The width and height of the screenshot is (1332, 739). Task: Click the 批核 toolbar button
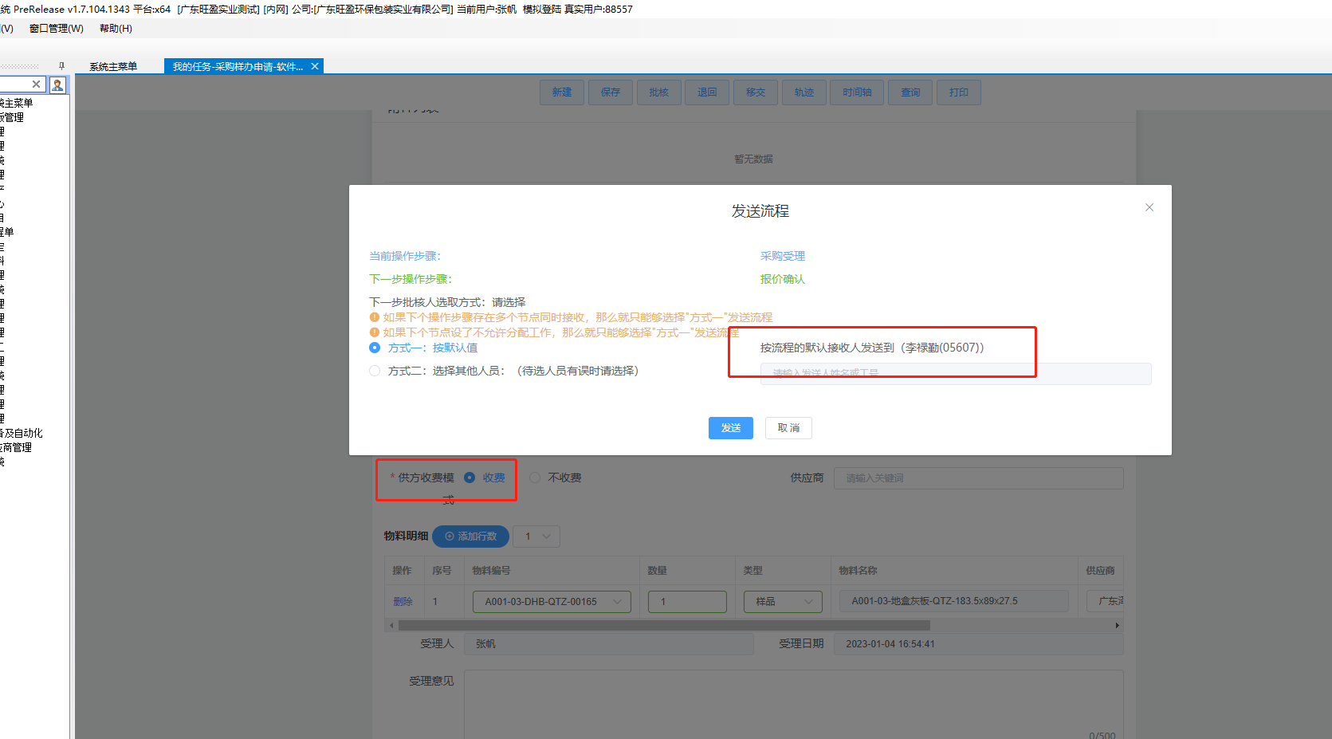coord(658,92)
